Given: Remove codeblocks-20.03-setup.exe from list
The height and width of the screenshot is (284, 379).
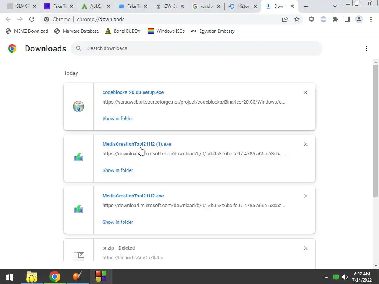Looking at the screenshot, I should [x=305, y=92].
